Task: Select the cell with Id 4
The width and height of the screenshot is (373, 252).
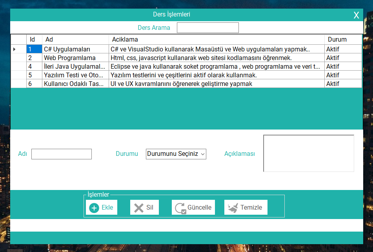Action: pos(34,66)
